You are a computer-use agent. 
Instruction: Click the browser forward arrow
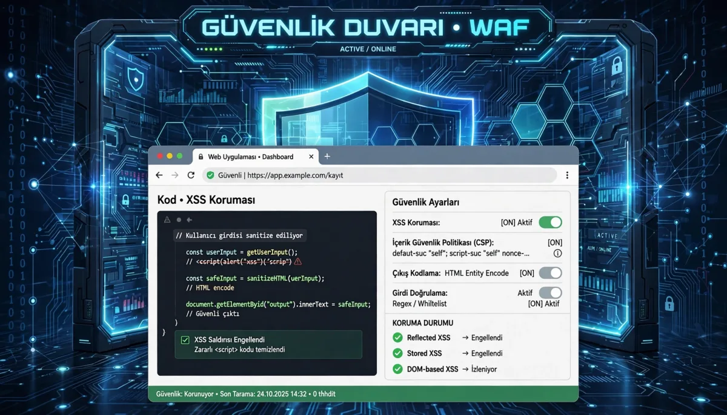tap(175, 175)
